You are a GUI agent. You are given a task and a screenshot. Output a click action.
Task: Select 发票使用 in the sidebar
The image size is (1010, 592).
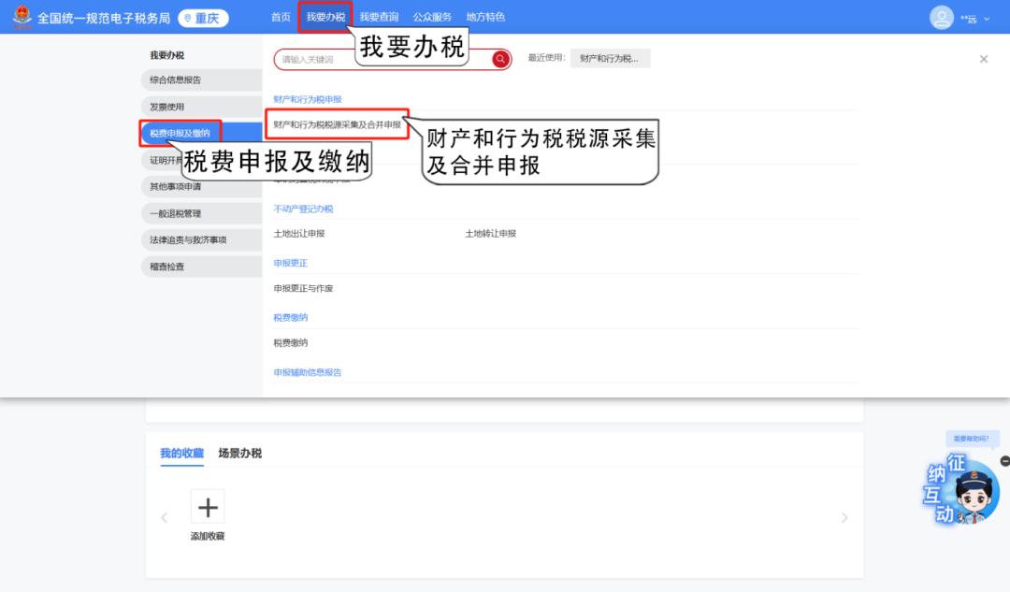(169, 107)
